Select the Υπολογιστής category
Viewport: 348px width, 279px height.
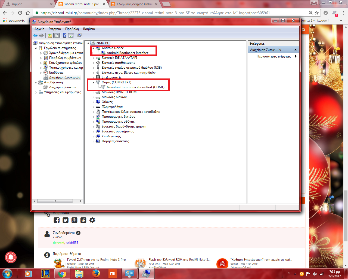[111, 136]
